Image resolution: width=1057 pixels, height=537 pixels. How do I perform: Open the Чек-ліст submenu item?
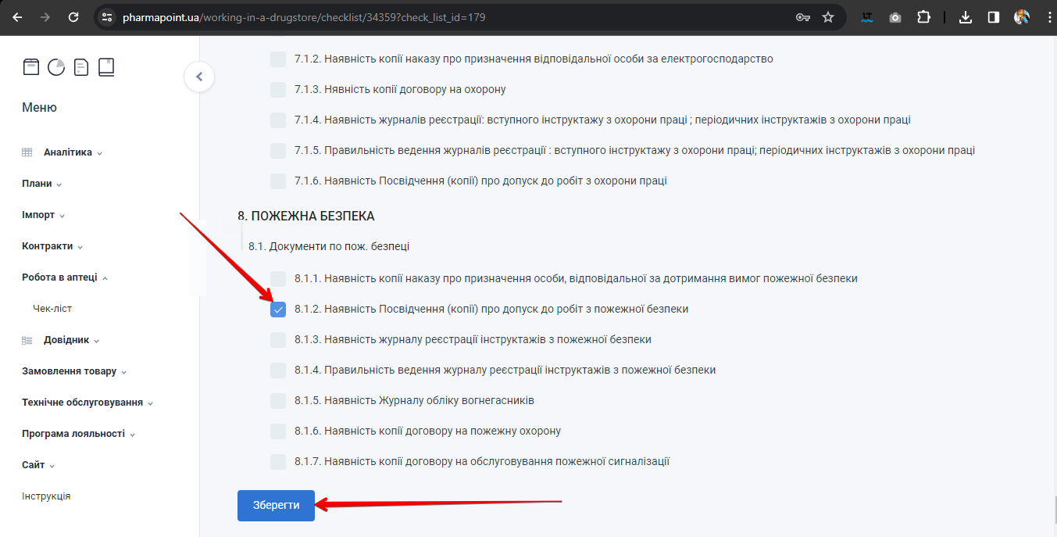pyautogui.click(x=52, y=309)
